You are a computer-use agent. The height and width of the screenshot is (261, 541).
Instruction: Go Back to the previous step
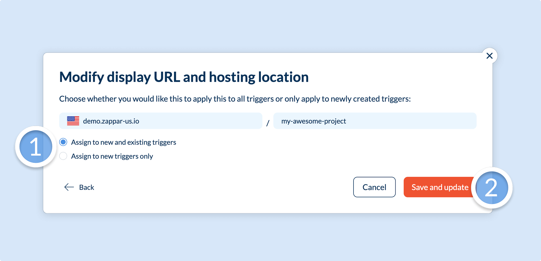[79, 187]
